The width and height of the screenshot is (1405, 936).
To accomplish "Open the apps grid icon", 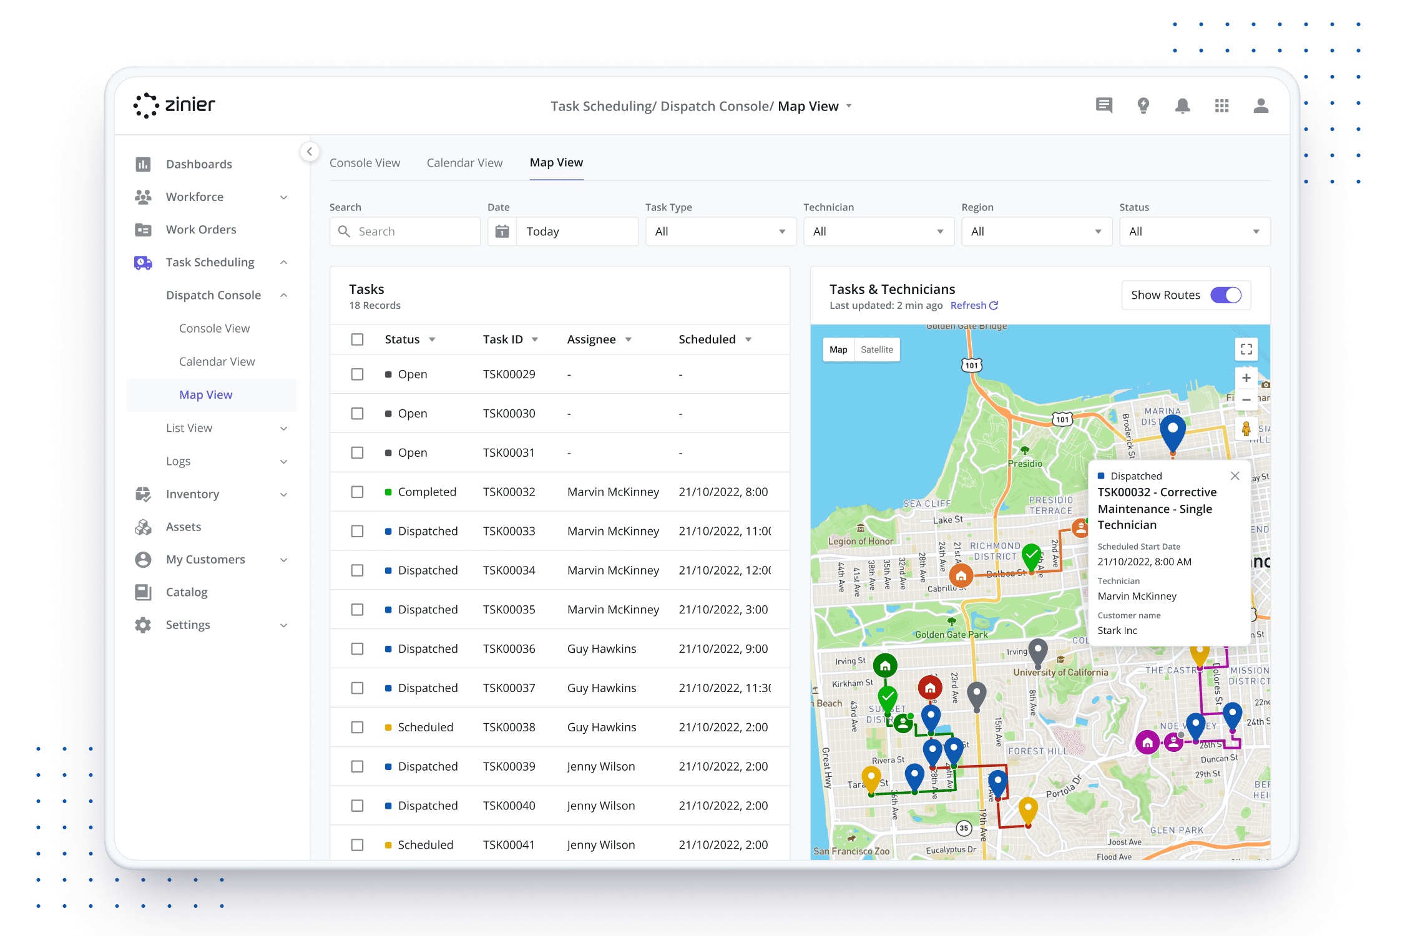I will pyautogui.click(x=1221, y=105).
